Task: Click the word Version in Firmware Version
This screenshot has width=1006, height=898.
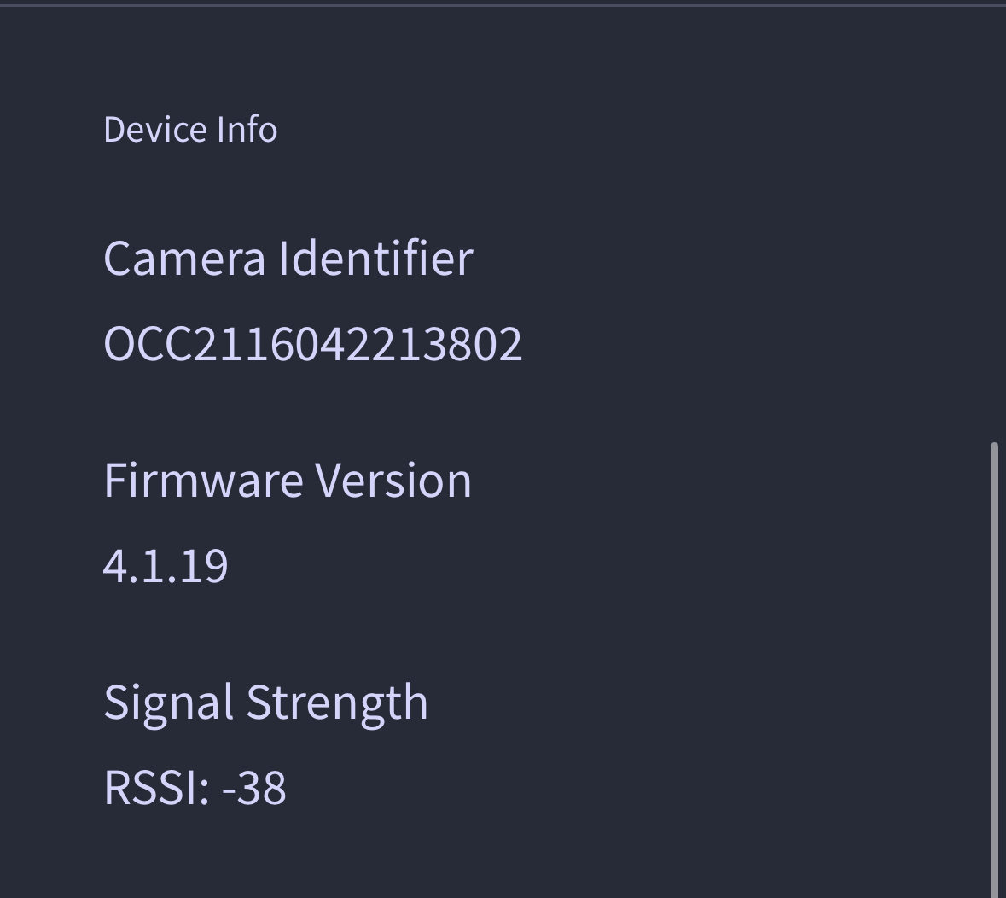Action: 394,479
